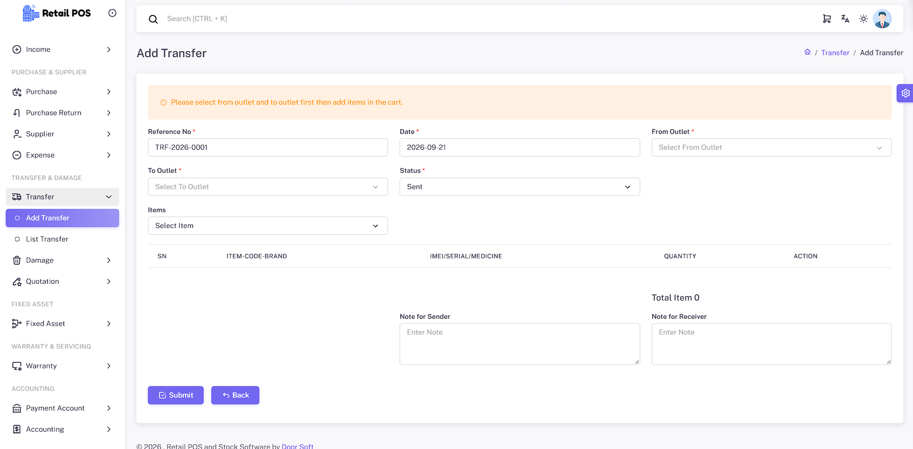The image size is (913, 449).
Task: Follow the Transfer breadcrumb link
Action: point(835,53)
